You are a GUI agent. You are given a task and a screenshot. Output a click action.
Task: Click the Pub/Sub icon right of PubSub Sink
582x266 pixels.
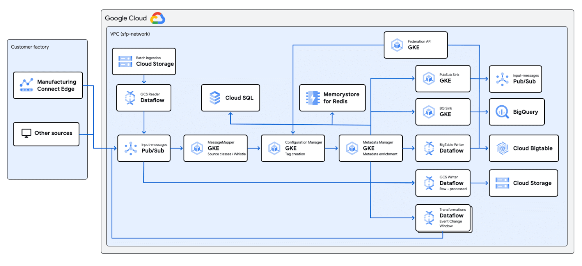pyautogui.click(x=502, y=79)
